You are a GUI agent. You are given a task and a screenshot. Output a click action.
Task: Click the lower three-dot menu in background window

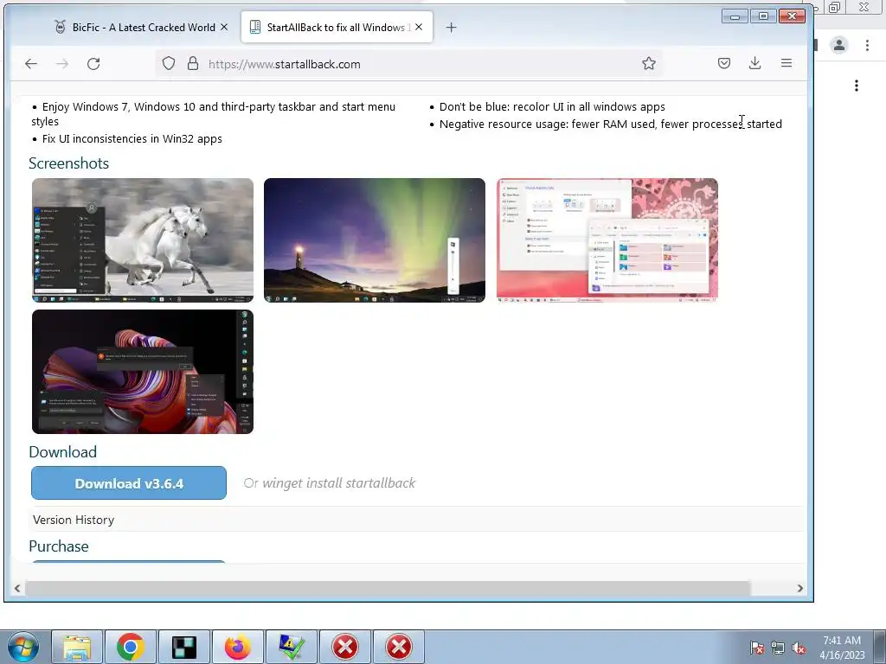coord(857,86)
